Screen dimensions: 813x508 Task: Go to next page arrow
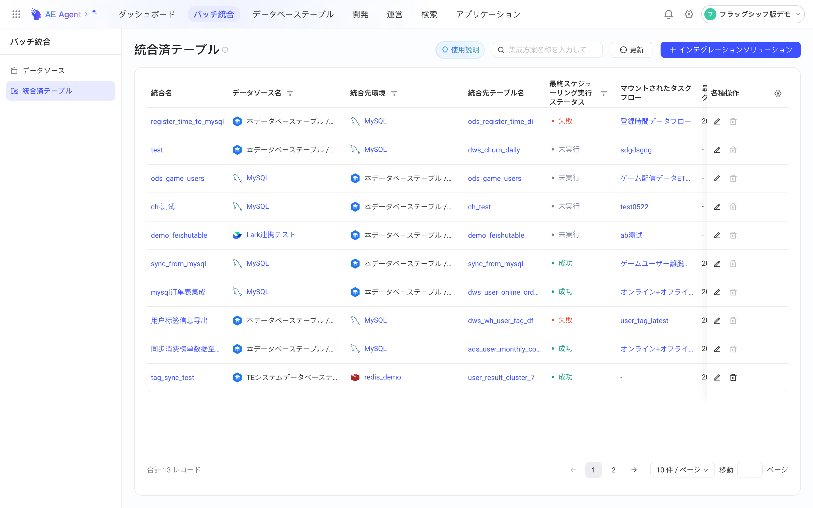[x=634, y=470]
